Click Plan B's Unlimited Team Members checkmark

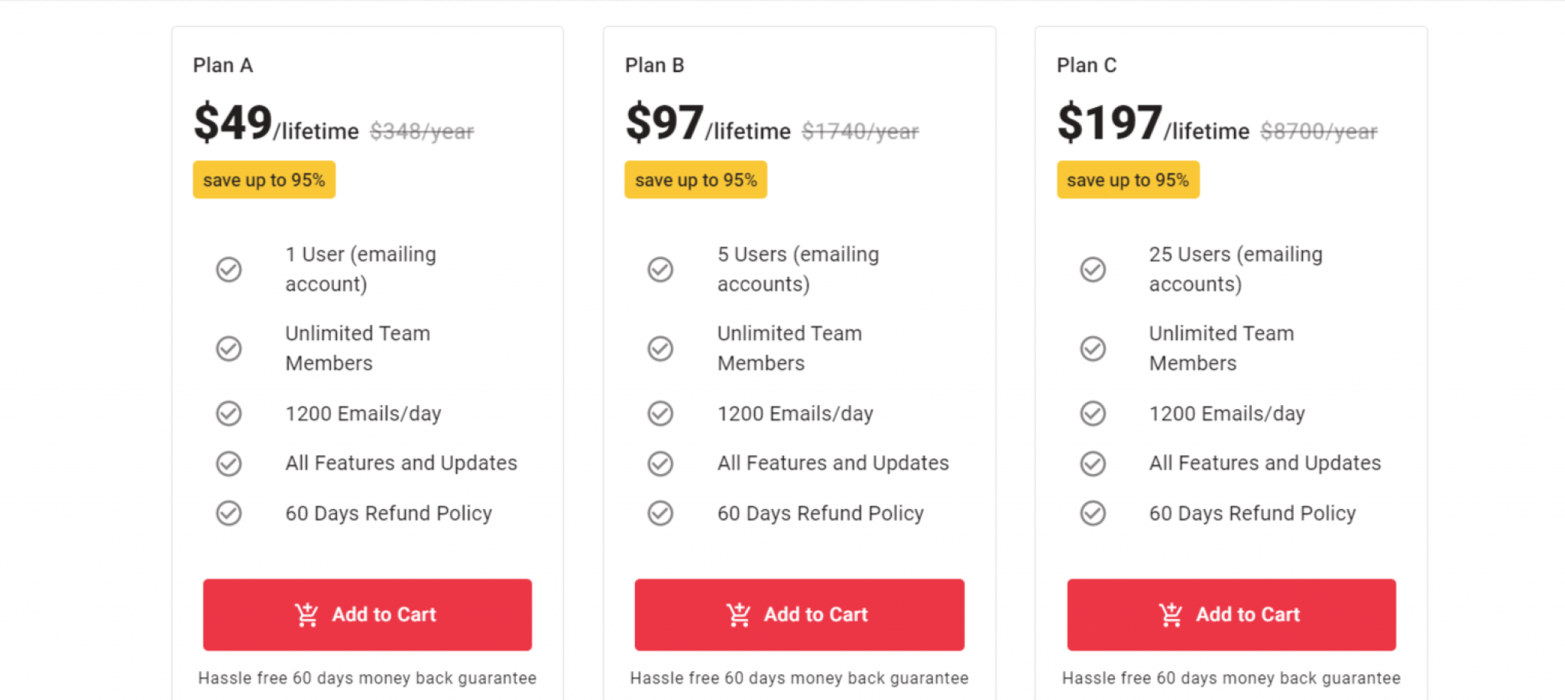(x=660, y=348)
